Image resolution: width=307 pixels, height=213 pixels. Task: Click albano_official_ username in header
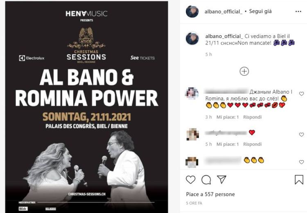pos(223,11)
